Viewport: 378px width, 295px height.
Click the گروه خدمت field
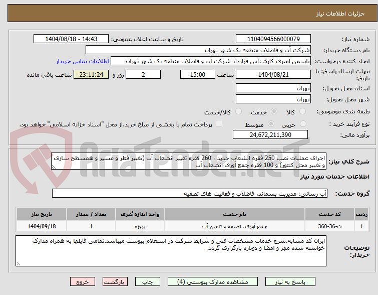pos(190,193)
